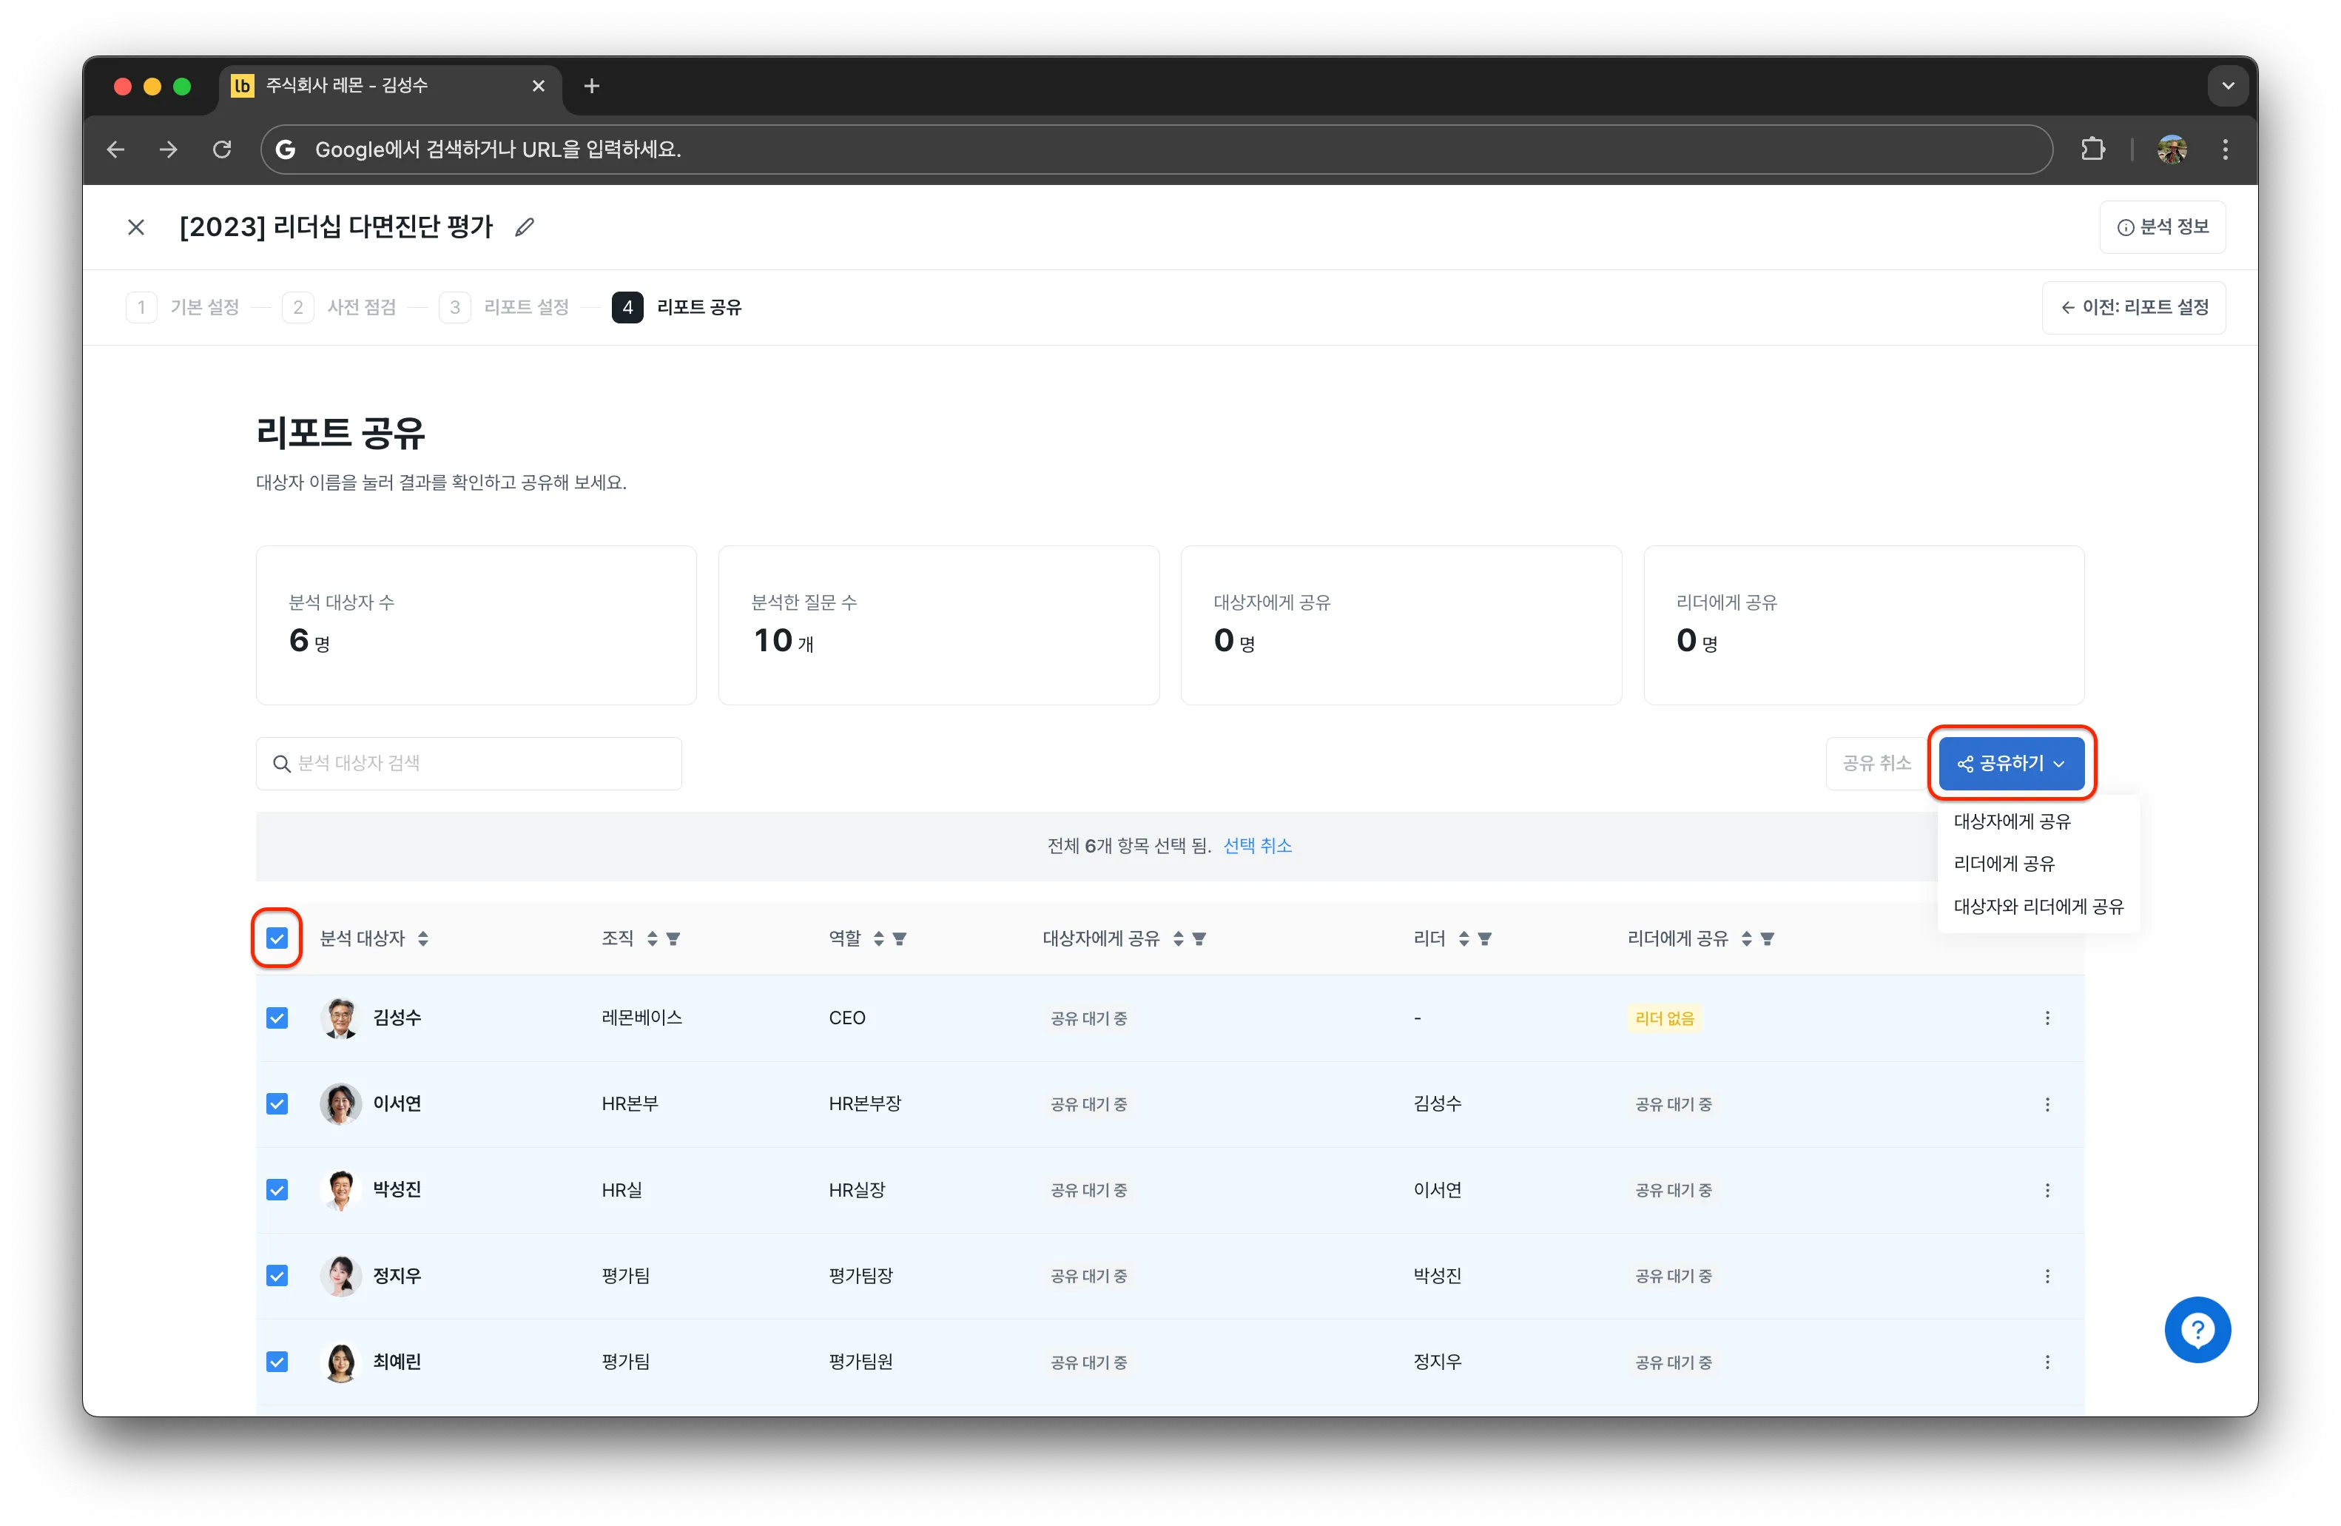Image resolution: width=2341 pixels, height=1526 pixels.
Task: Click 김성수 profile photo
Action: [340, 1018]
